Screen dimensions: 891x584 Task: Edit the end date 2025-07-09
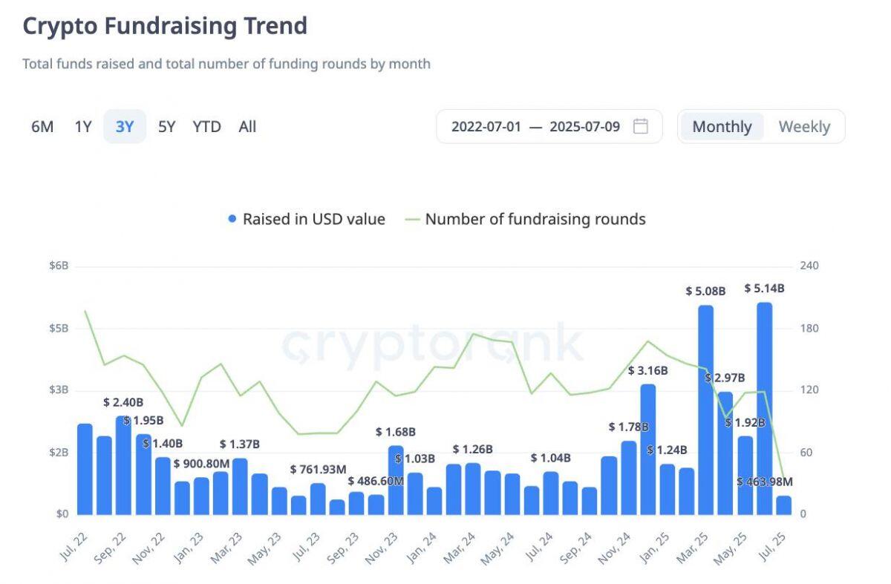584,126
